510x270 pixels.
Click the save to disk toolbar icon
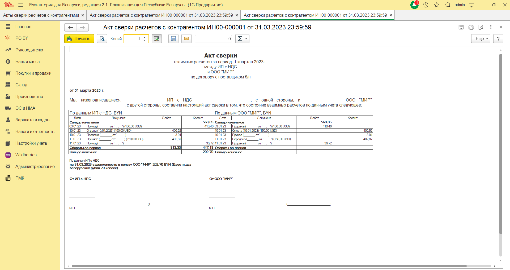[x=173, y=39]
